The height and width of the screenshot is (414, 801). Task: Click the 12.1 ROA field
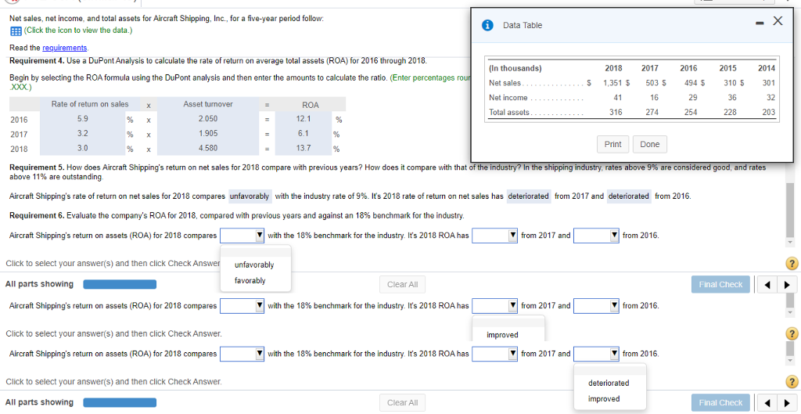click(x=304, y=120)
